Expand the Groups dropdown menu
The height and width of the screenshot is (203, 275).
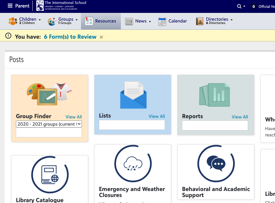pos(63,21)
